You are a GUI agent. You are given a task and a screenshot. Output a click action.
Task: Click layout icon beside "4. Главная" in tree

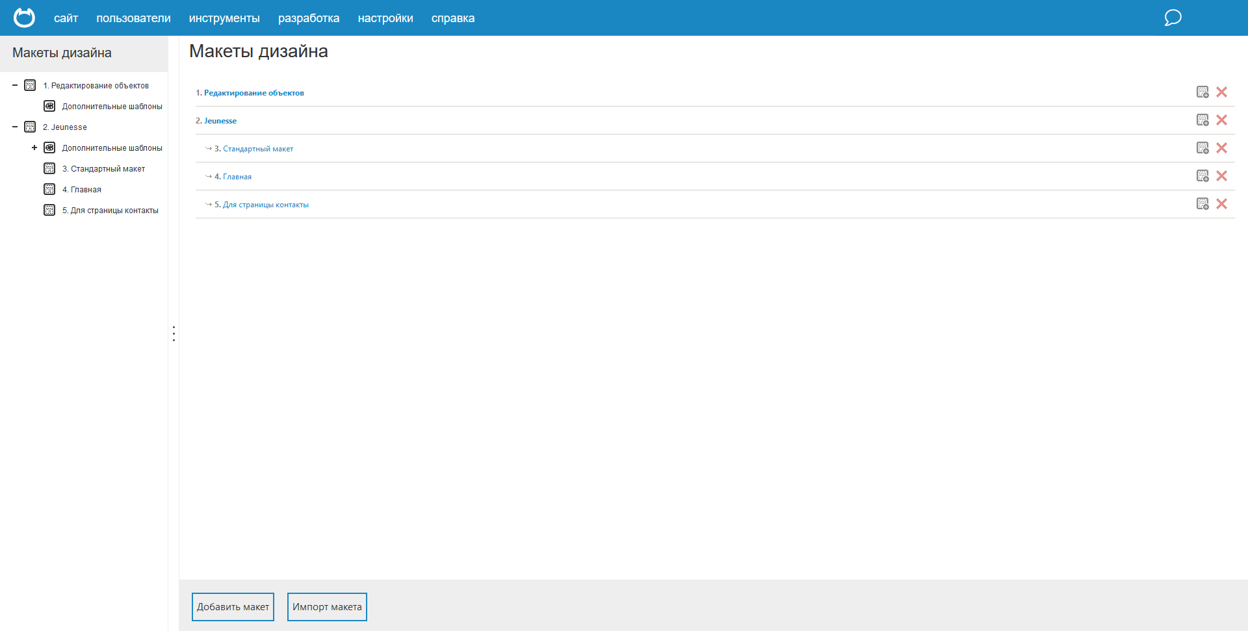coord(49,189)
